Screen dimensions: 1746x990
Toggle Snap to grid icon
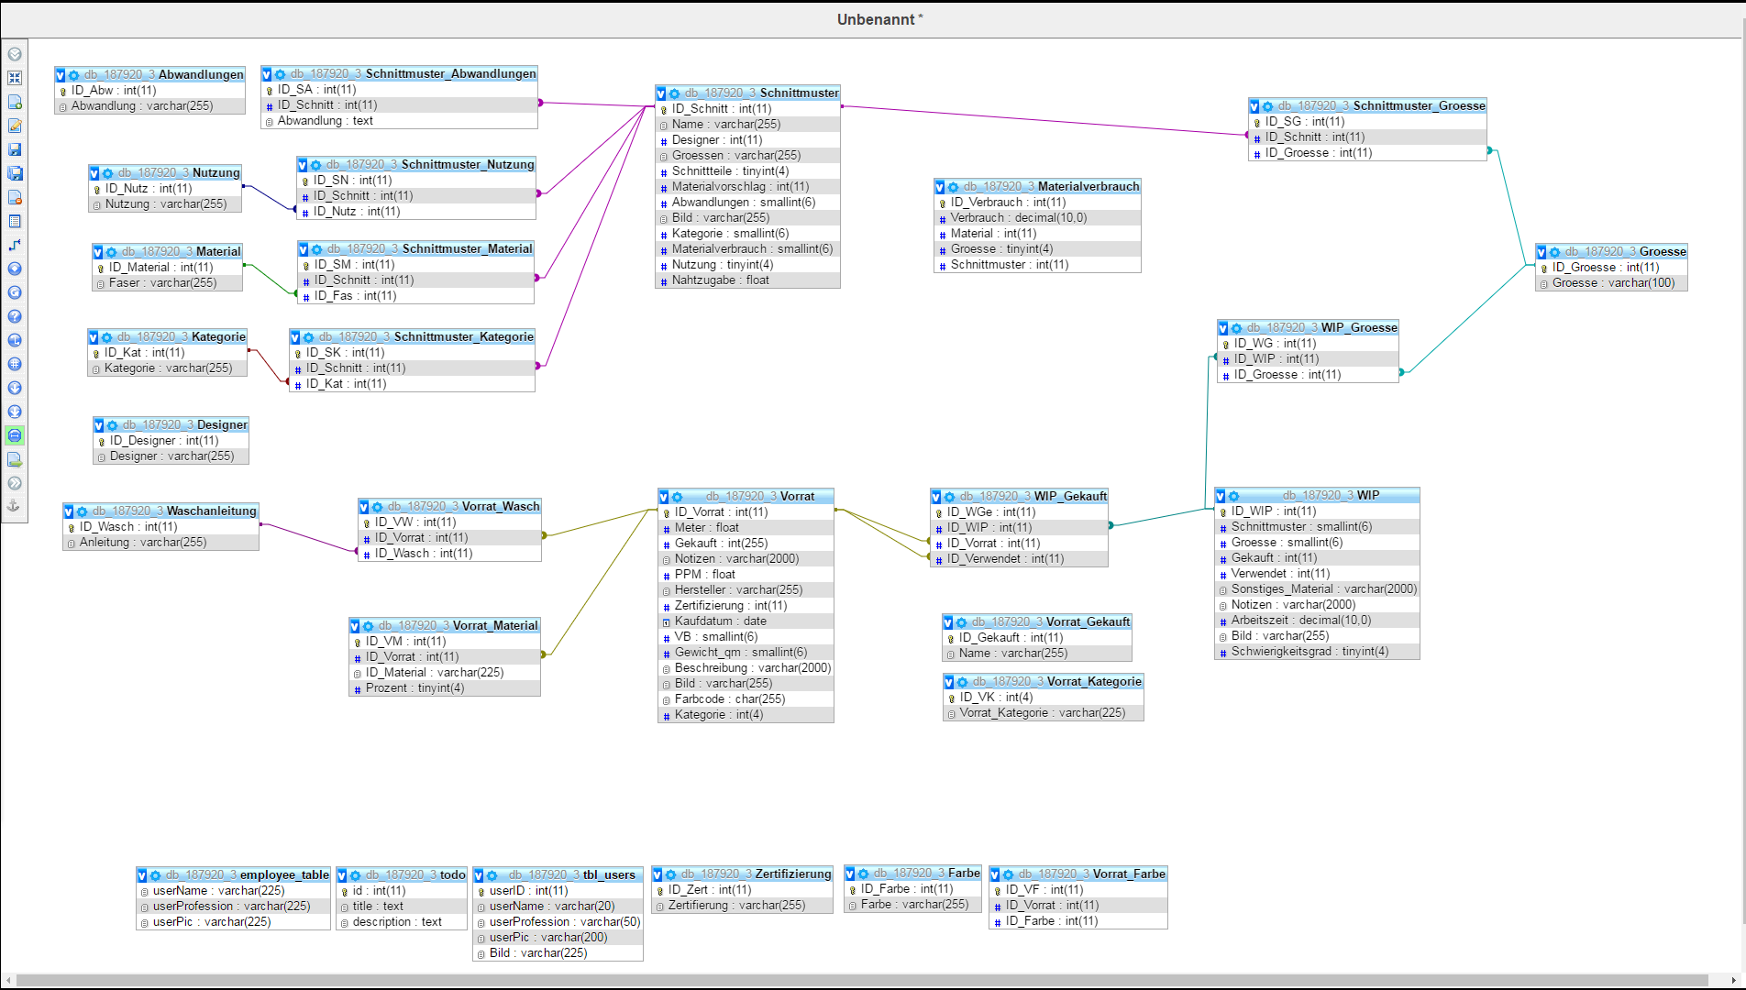point(15,364)
